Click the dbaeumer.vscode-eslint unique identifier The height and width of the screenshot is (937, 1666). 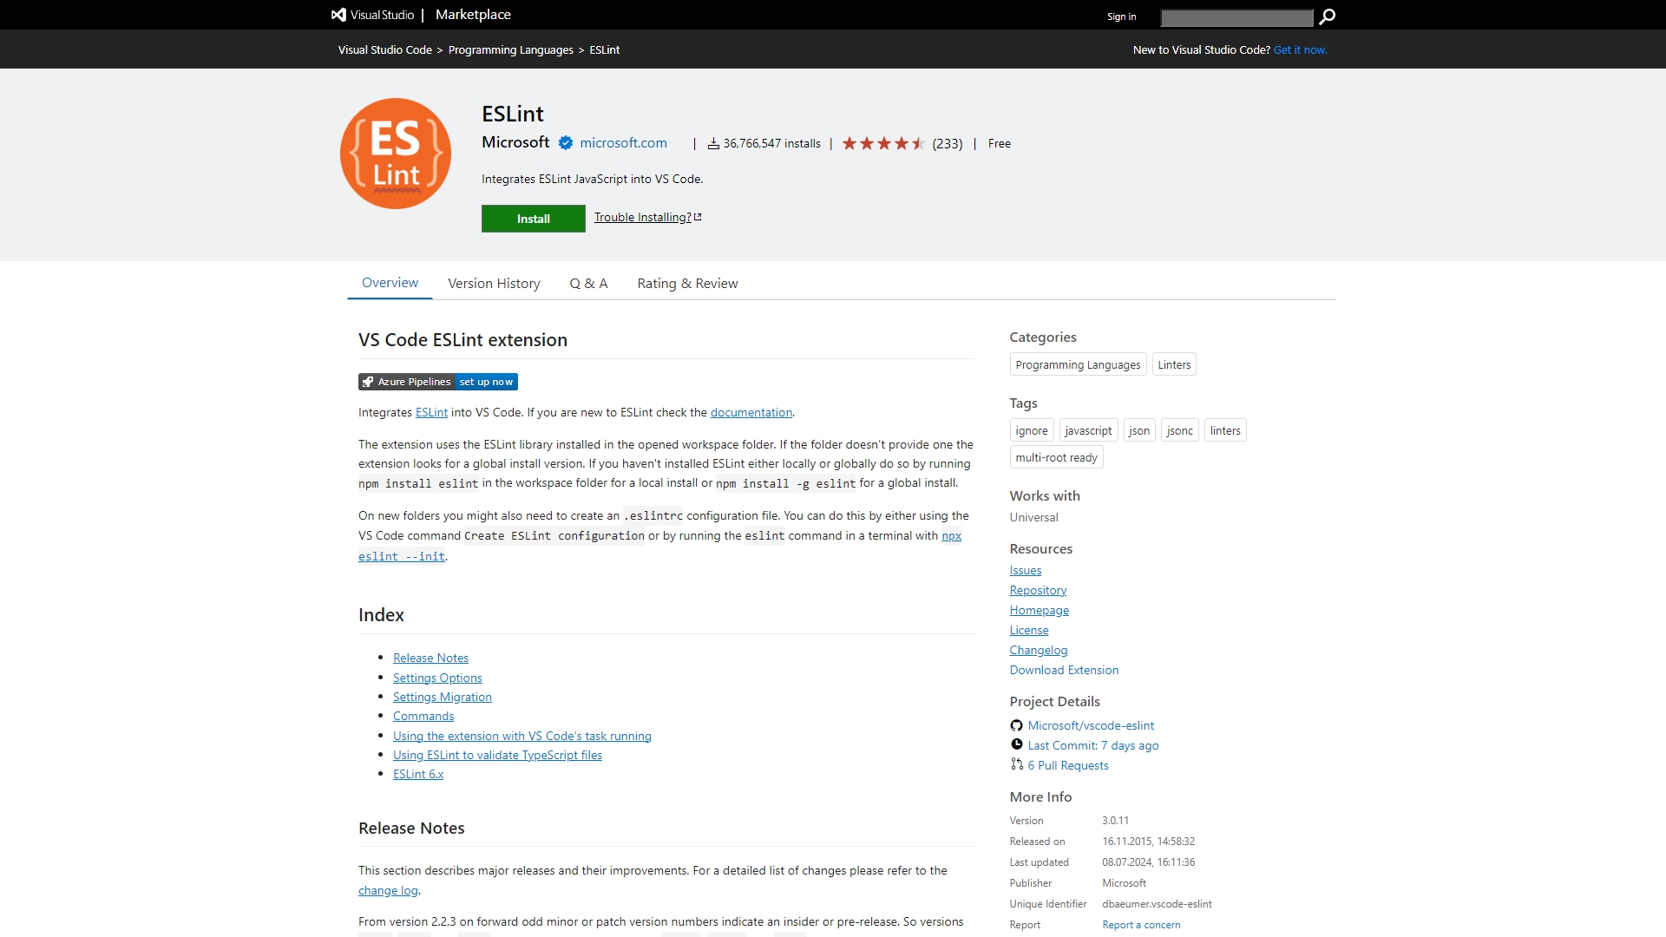(1157, 904)
